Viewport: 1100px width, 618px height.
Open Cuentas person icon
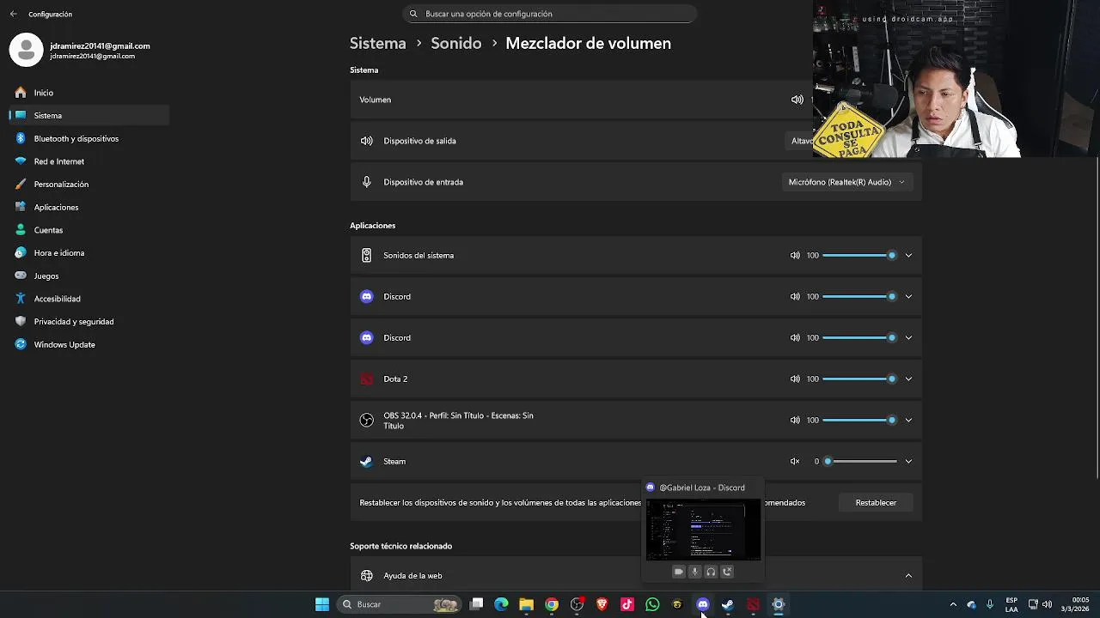[x=21, y=230]
